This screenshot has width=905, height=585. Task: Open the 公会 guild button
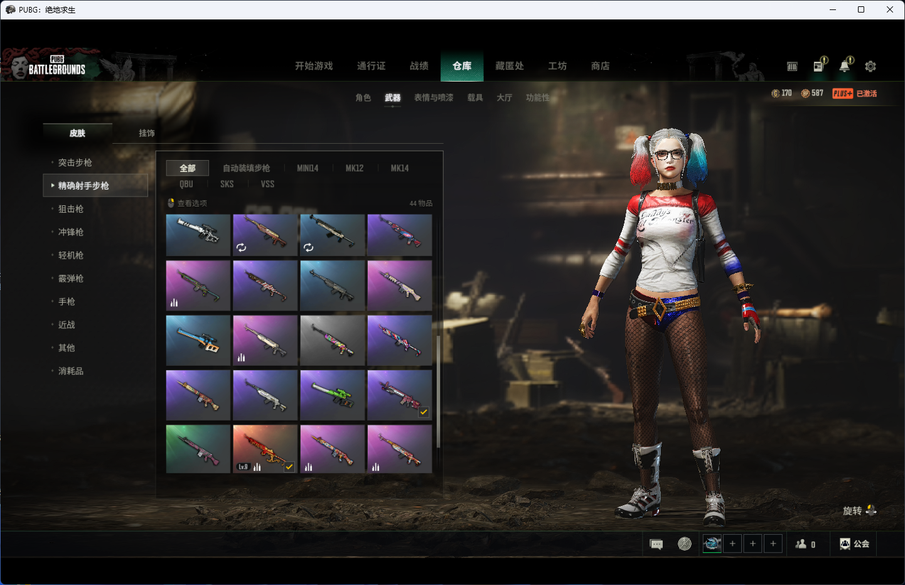coord(855,544)
